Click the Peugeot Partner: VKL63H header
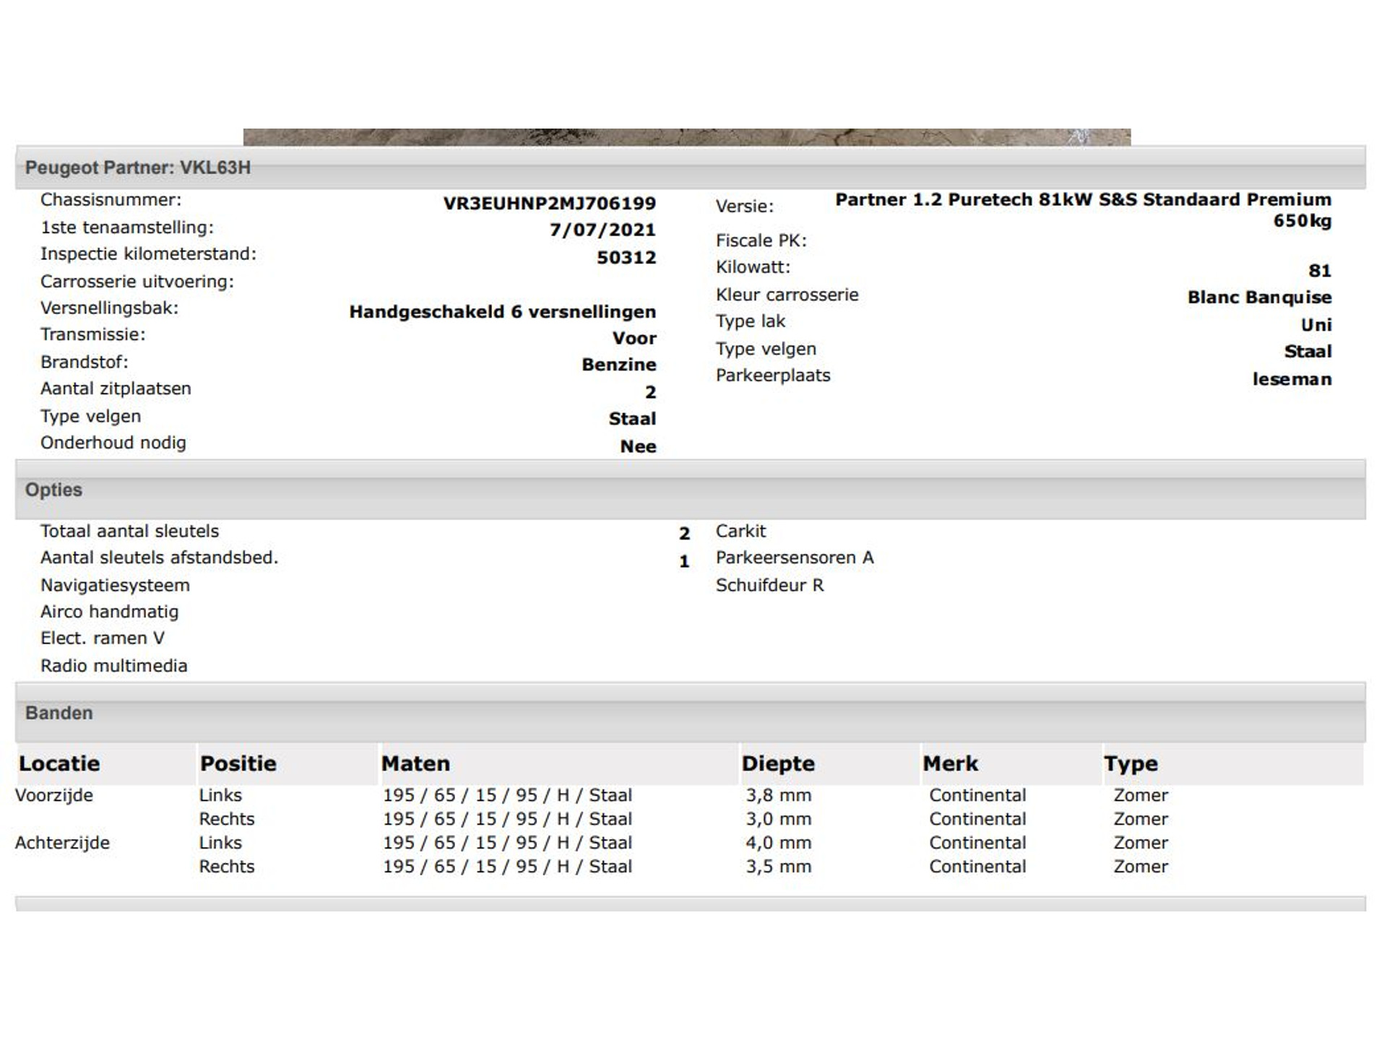Viewport: 1387px width, 1040px height. tap(138, 168)
